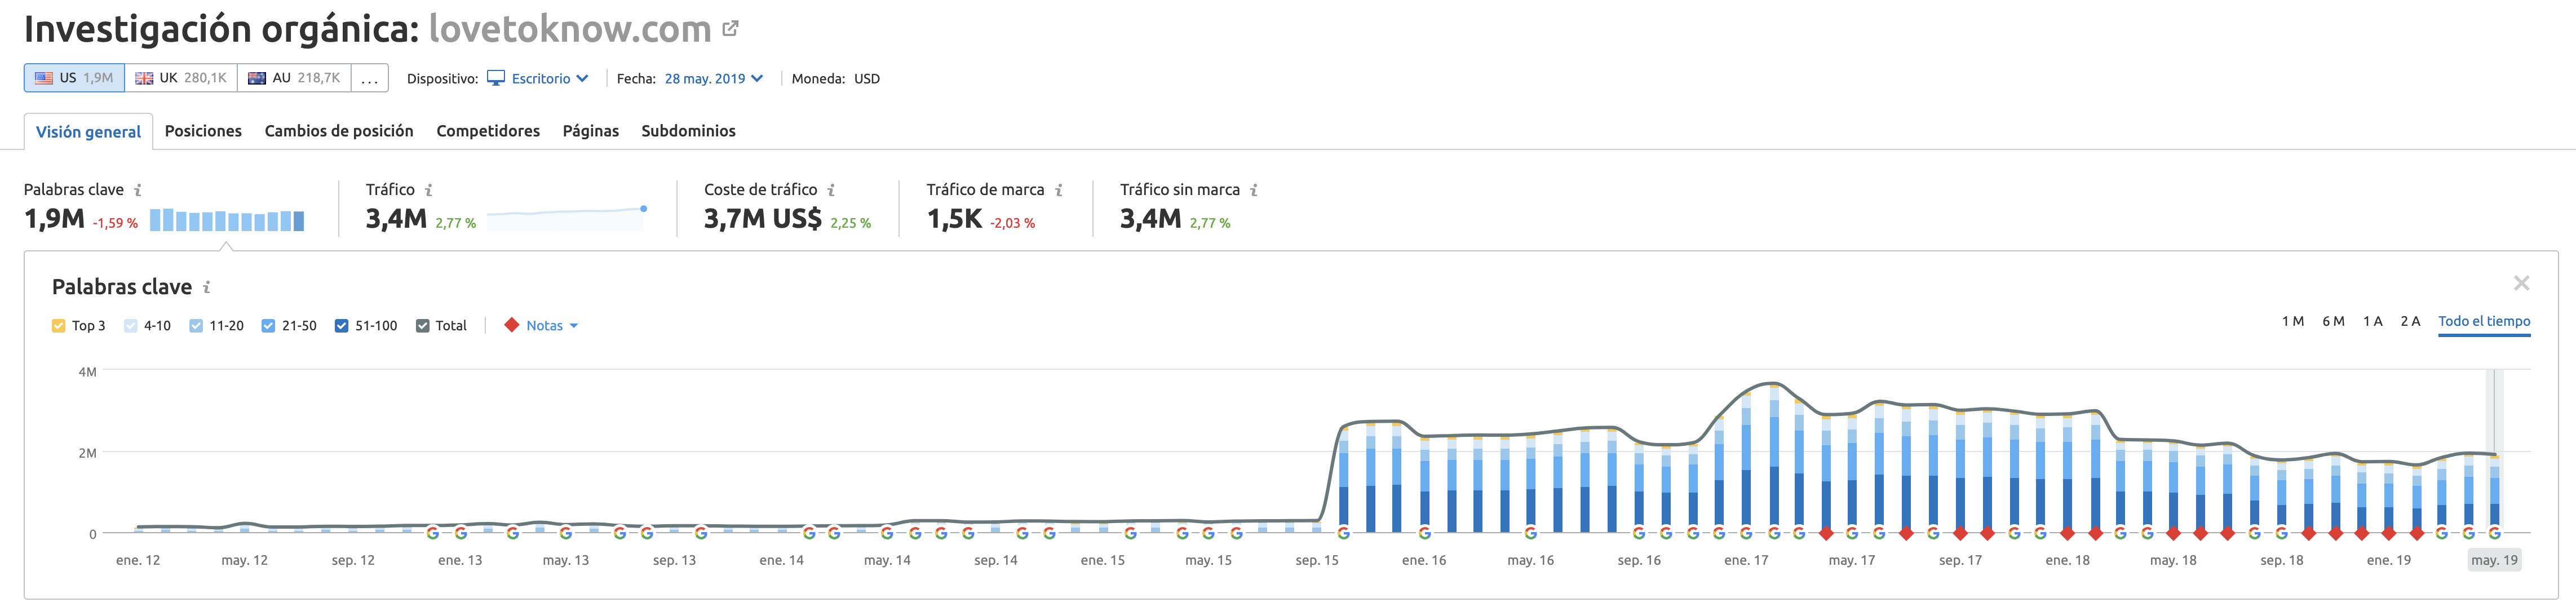Click the 3,4M Tráfico value
Image resolution: width=2576 pixels, height=611 pixels.
(x=396, y=218)
